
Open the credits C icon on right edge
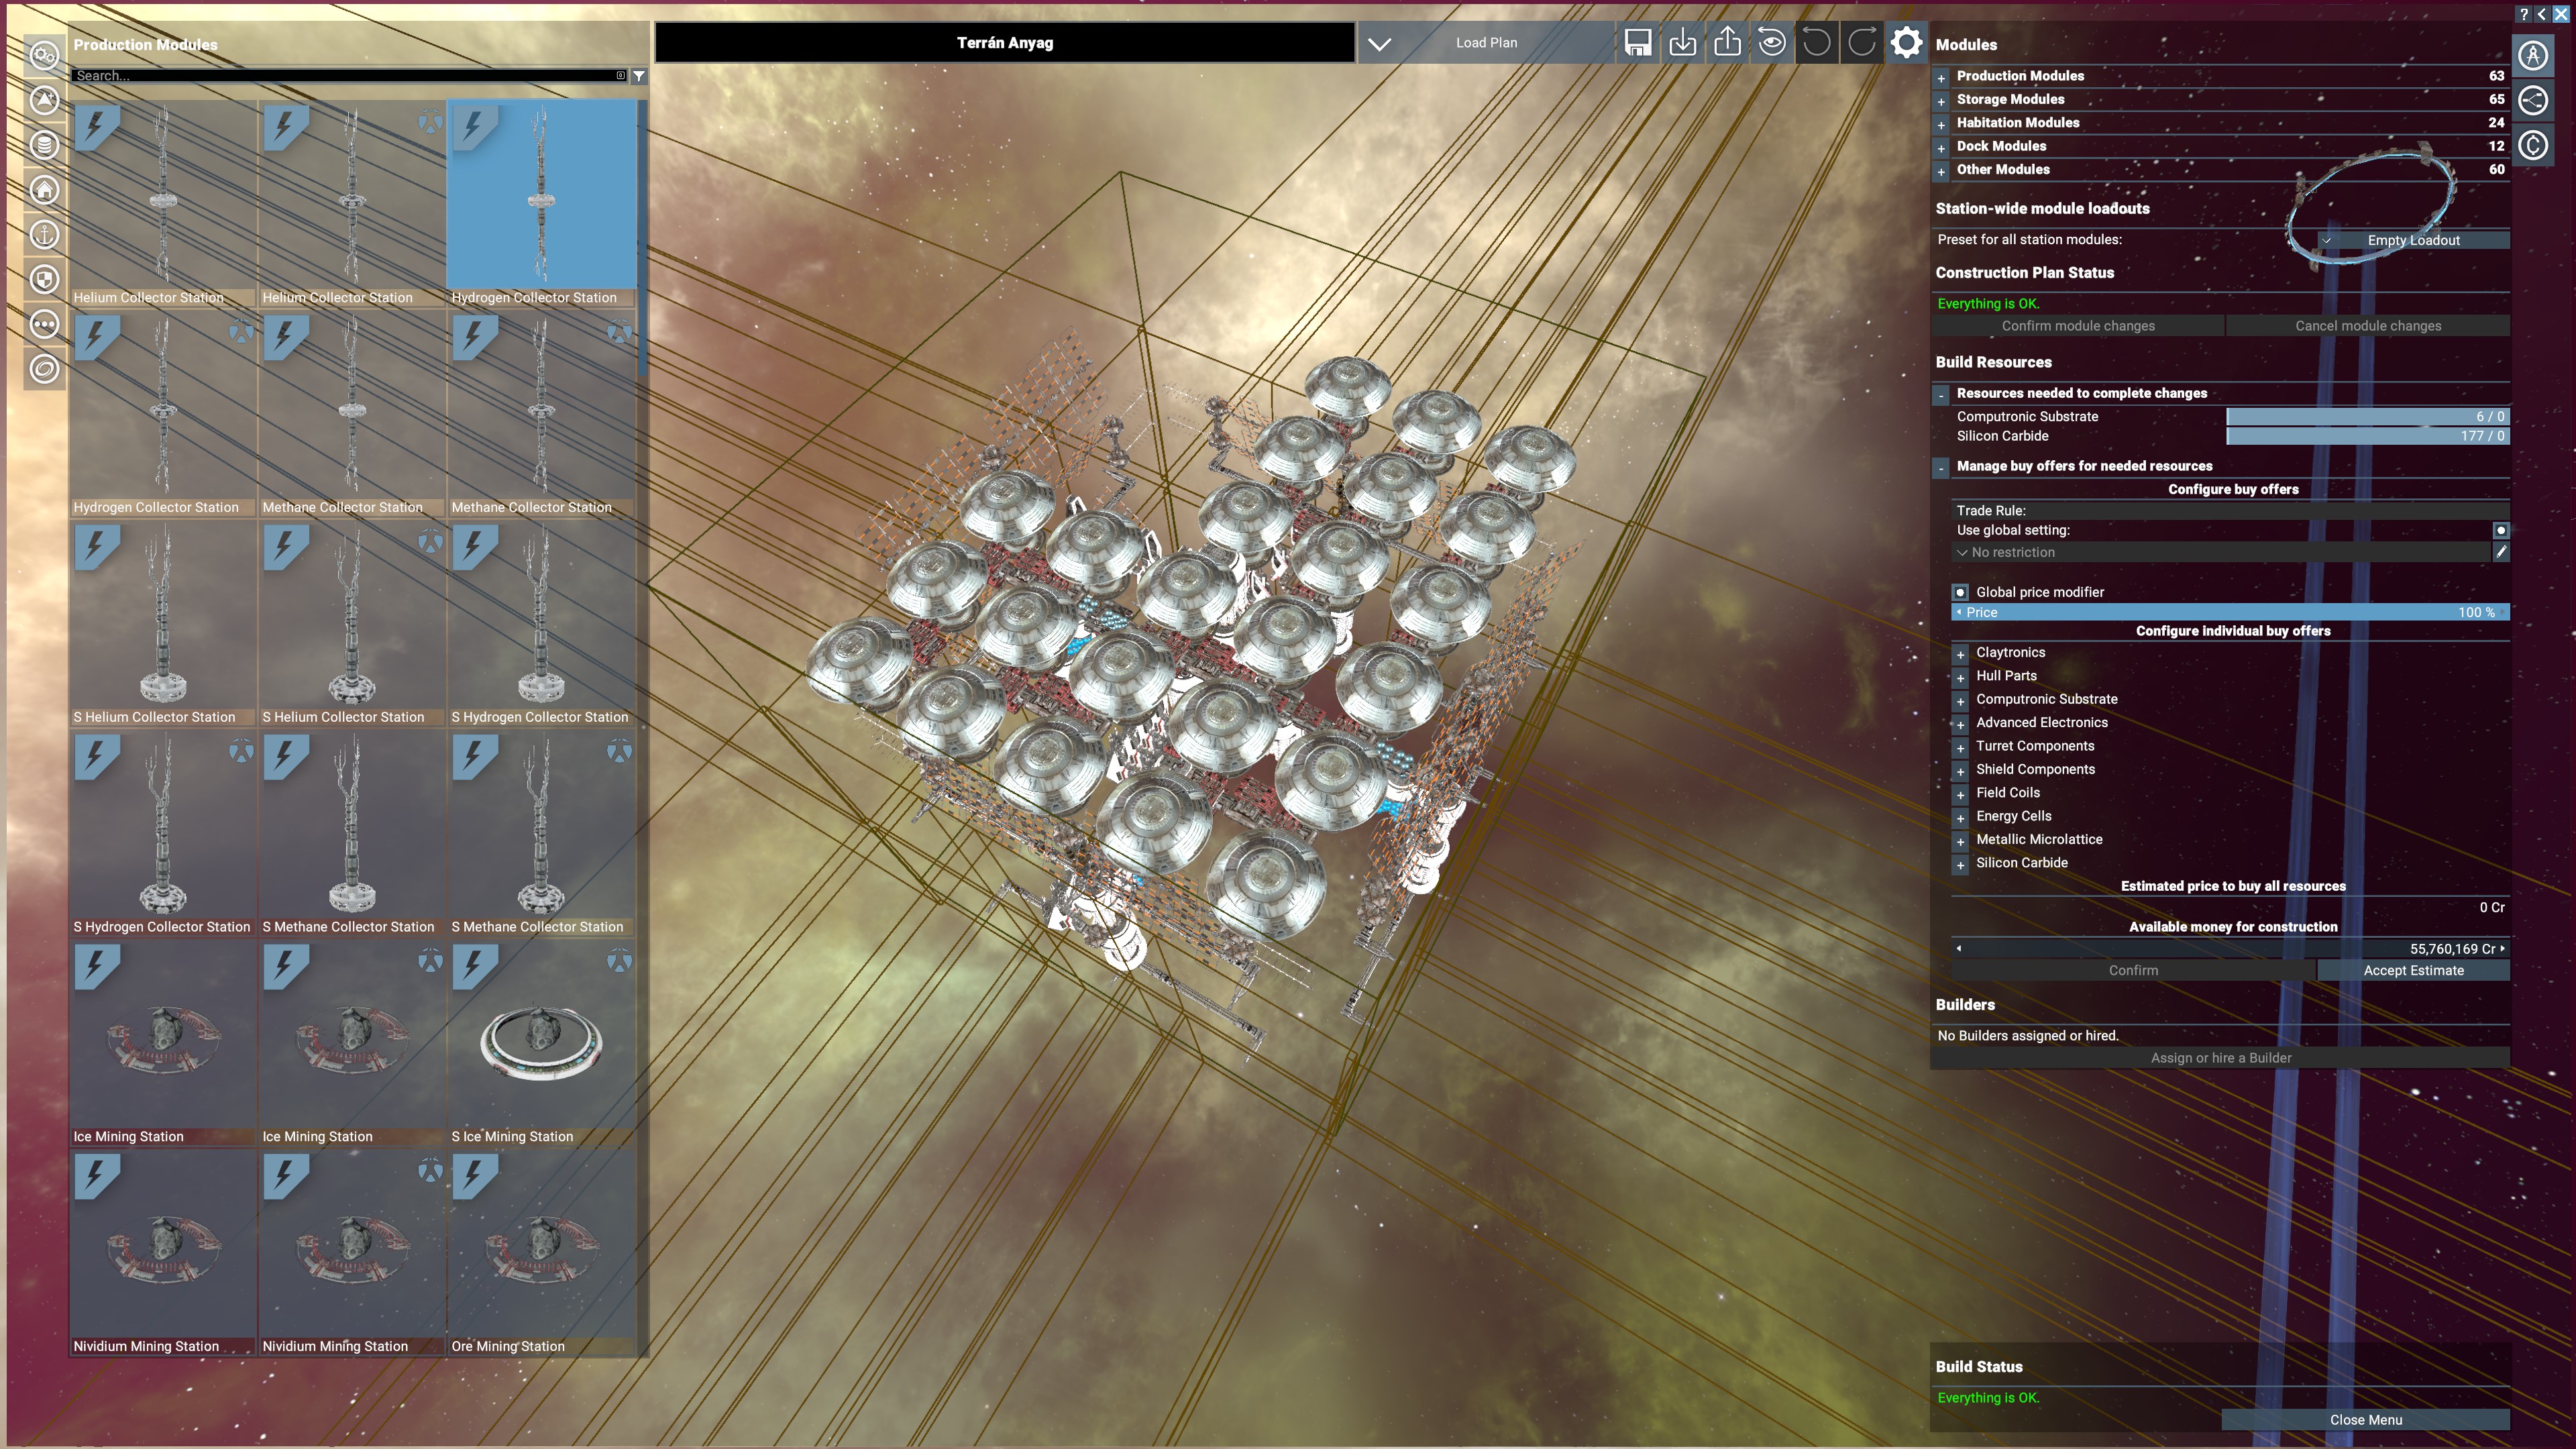click(x=2533, y=146)
